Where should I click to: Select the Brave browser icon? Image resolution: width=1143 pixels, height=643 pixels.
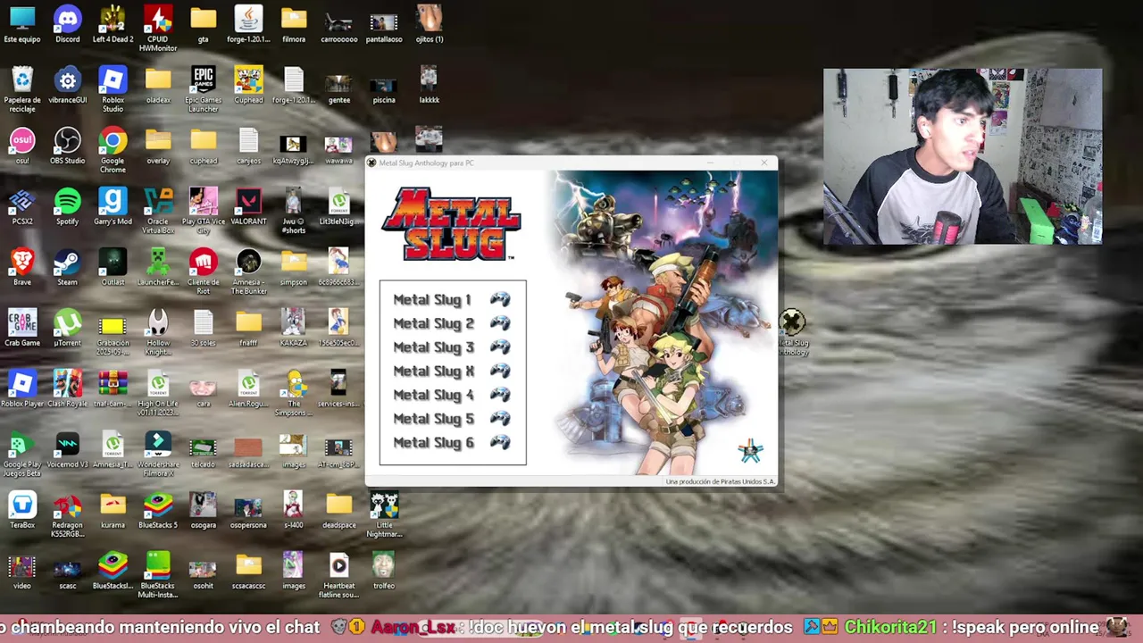click(22, 267)
